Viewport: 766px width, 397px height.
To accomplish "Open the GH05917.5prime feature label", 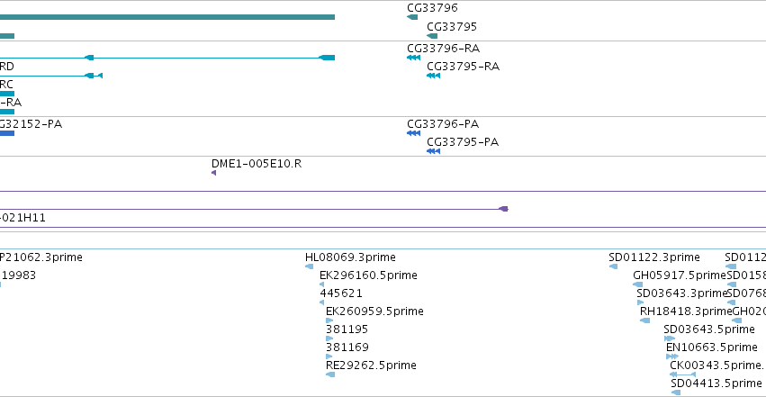I will click(680, 275).
